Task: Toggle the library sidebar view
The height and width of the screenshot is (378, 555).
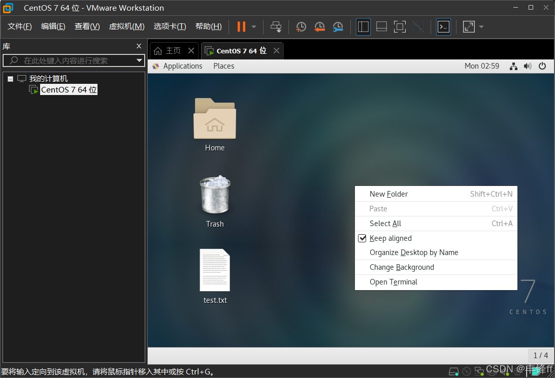Action: tap(363, 26)
